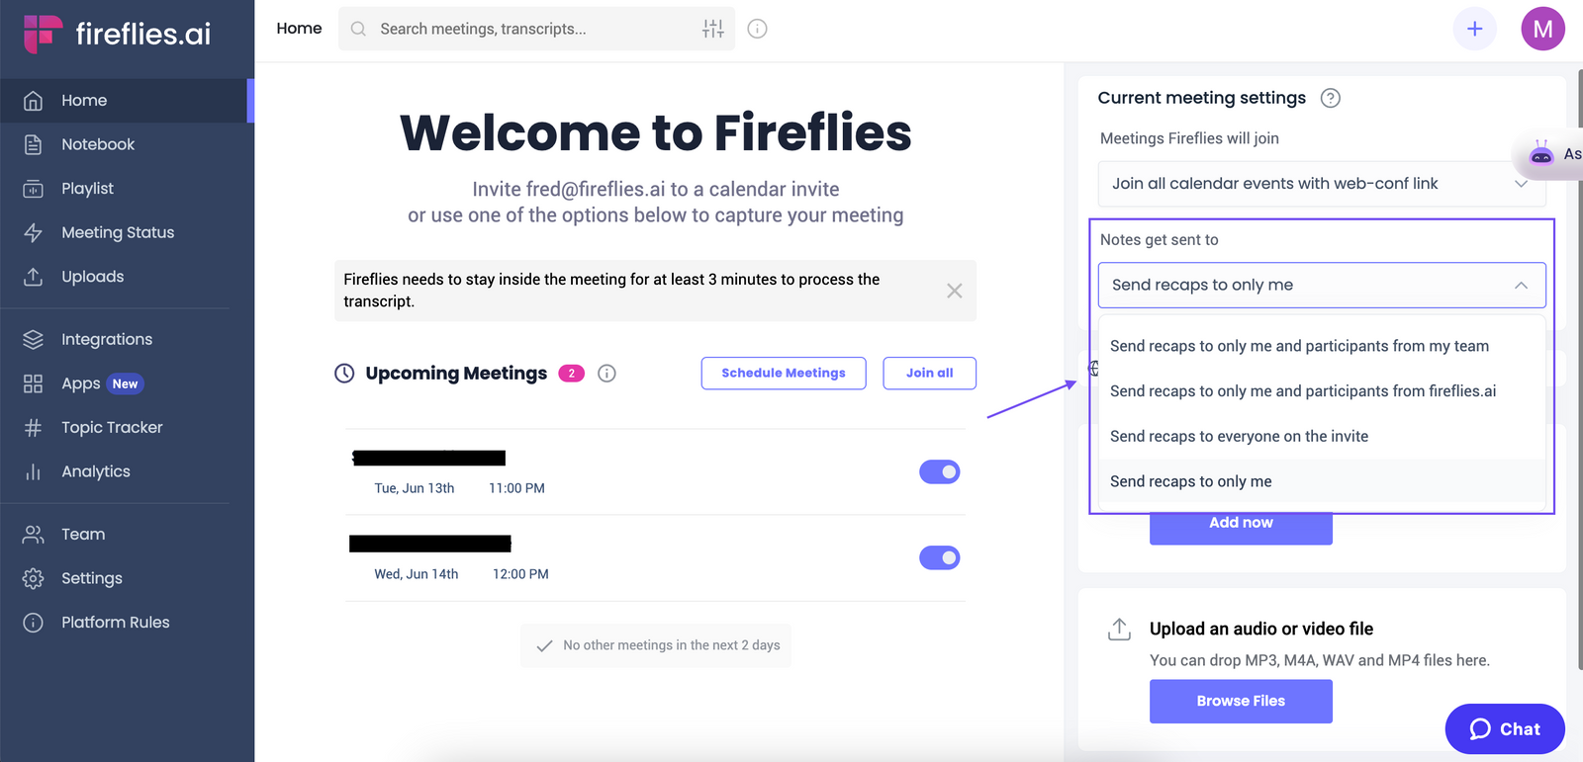
Task: Click the plus icon in the top bar
Action: click(x=1474, y=29)
